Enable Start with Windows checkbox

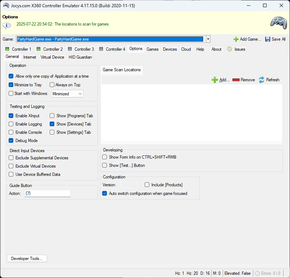tap(11, 94)
